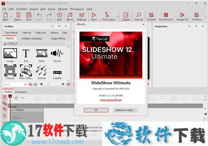Select the Video object in Toolbox
Screen dimensions: 208x146
[x=42, y=55]
